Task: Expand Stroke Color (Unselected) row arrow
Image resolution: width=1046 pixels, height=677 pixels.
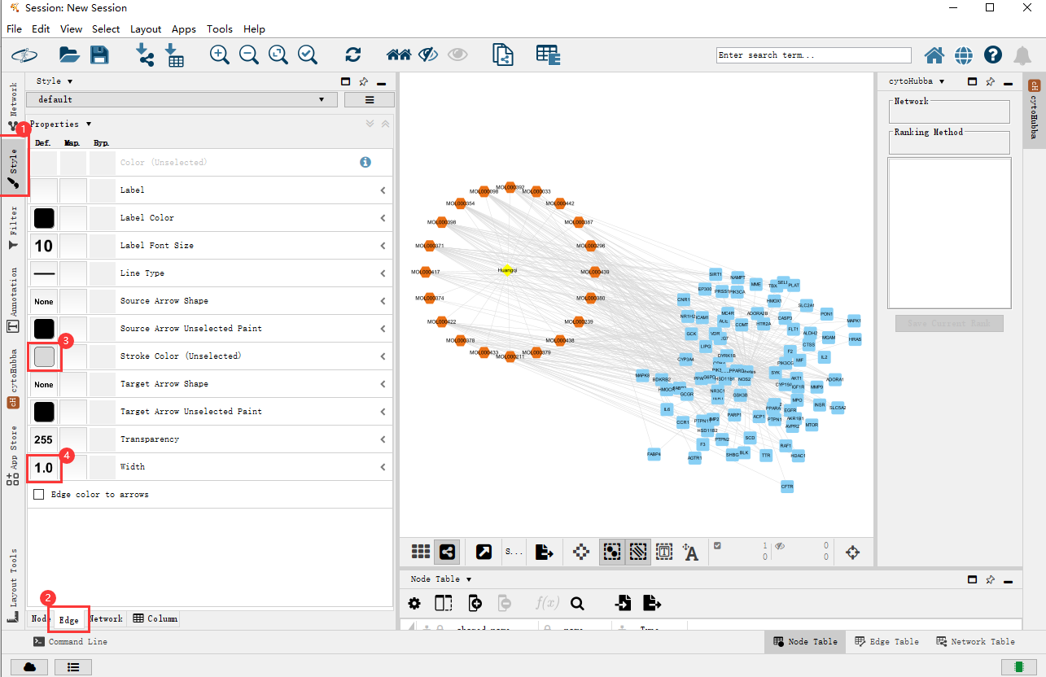Action: point(383,356)
